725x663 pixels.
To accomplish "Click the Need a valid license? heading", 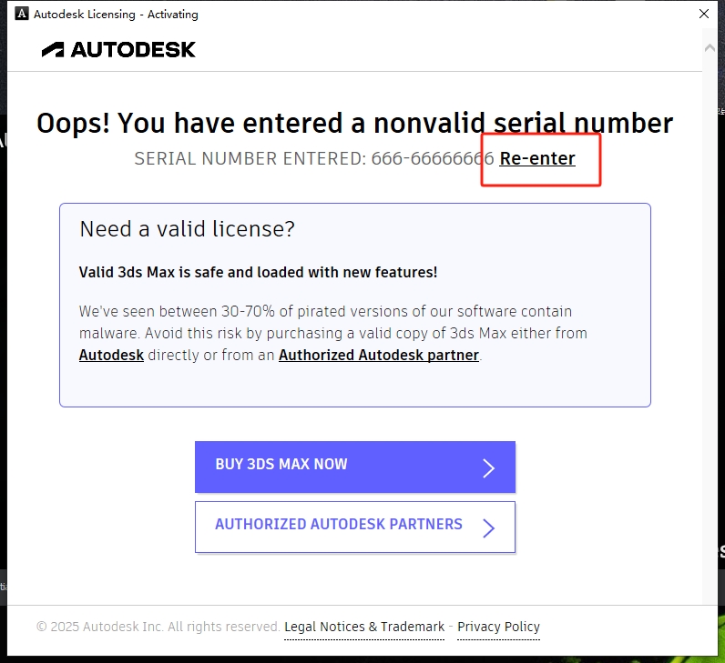I will tap(188, 229).
